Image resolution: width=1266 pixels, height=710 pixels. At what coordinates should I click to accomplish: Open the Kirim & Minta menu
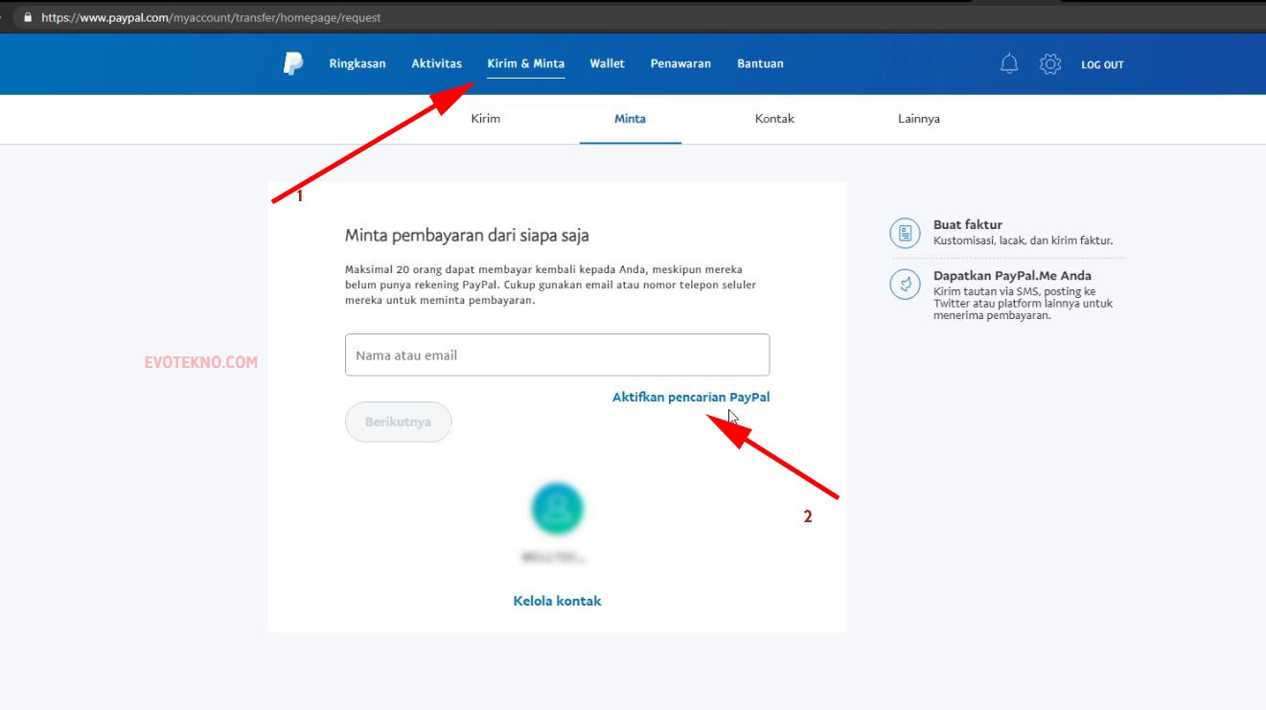(x=525, y=64)
